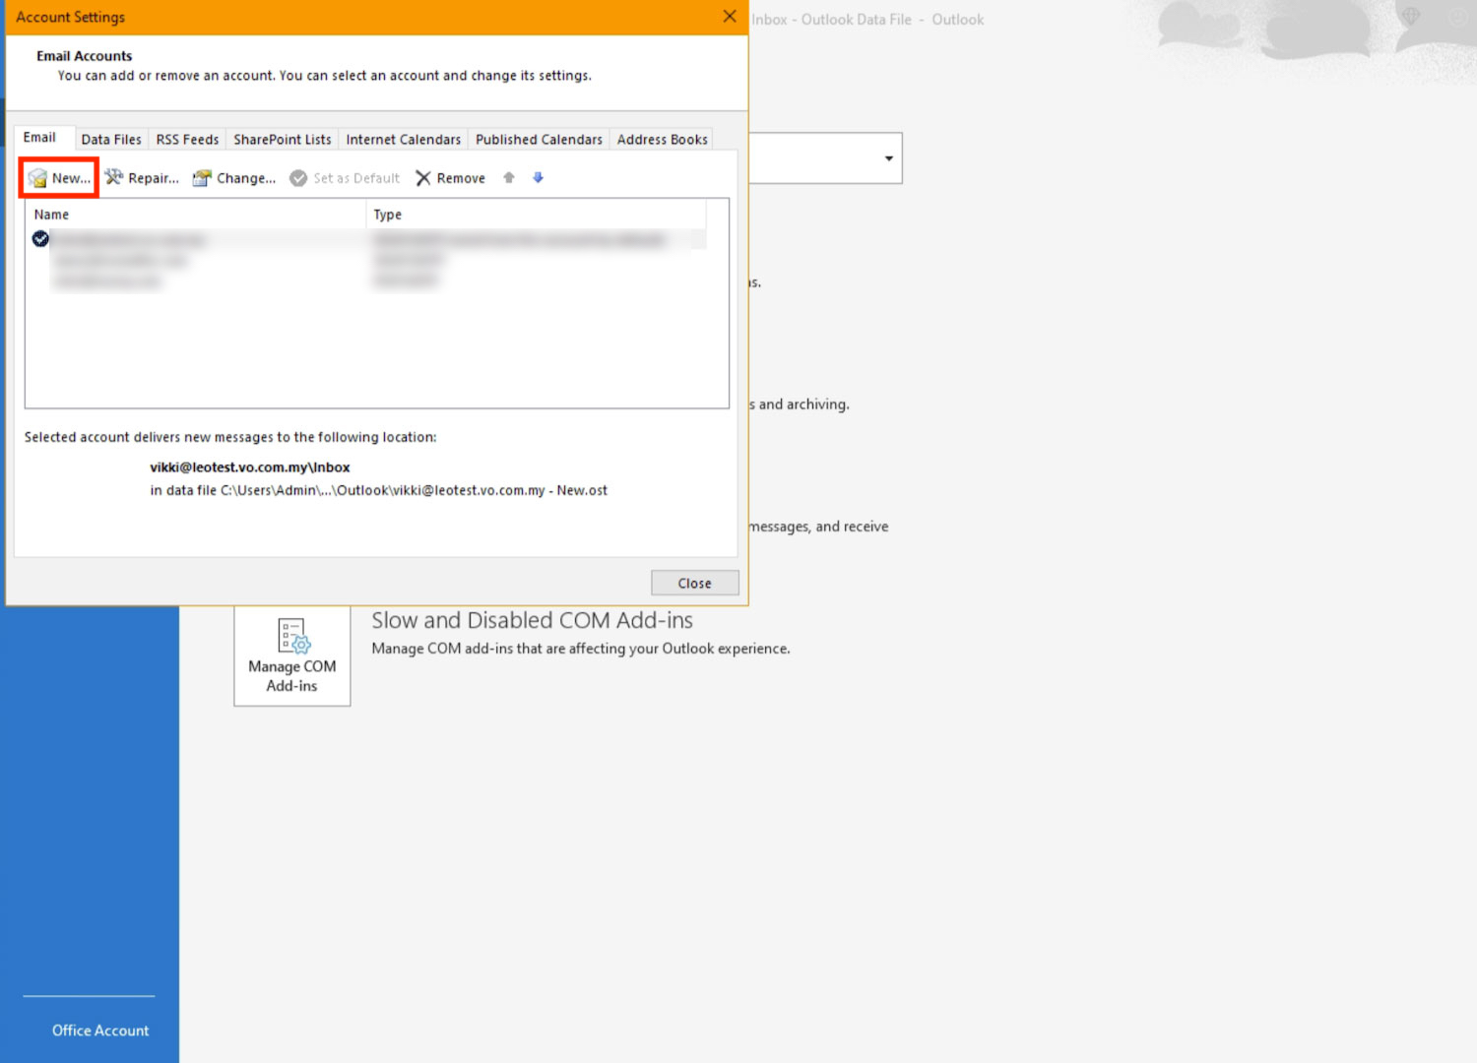Move account down with blue arrow
Viewport: 1477px width, 1063px height.
[538, 178]
